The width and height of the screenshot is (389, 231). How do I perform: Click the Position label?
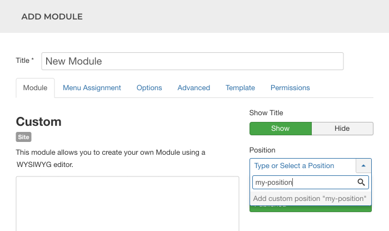coord(262,150)
